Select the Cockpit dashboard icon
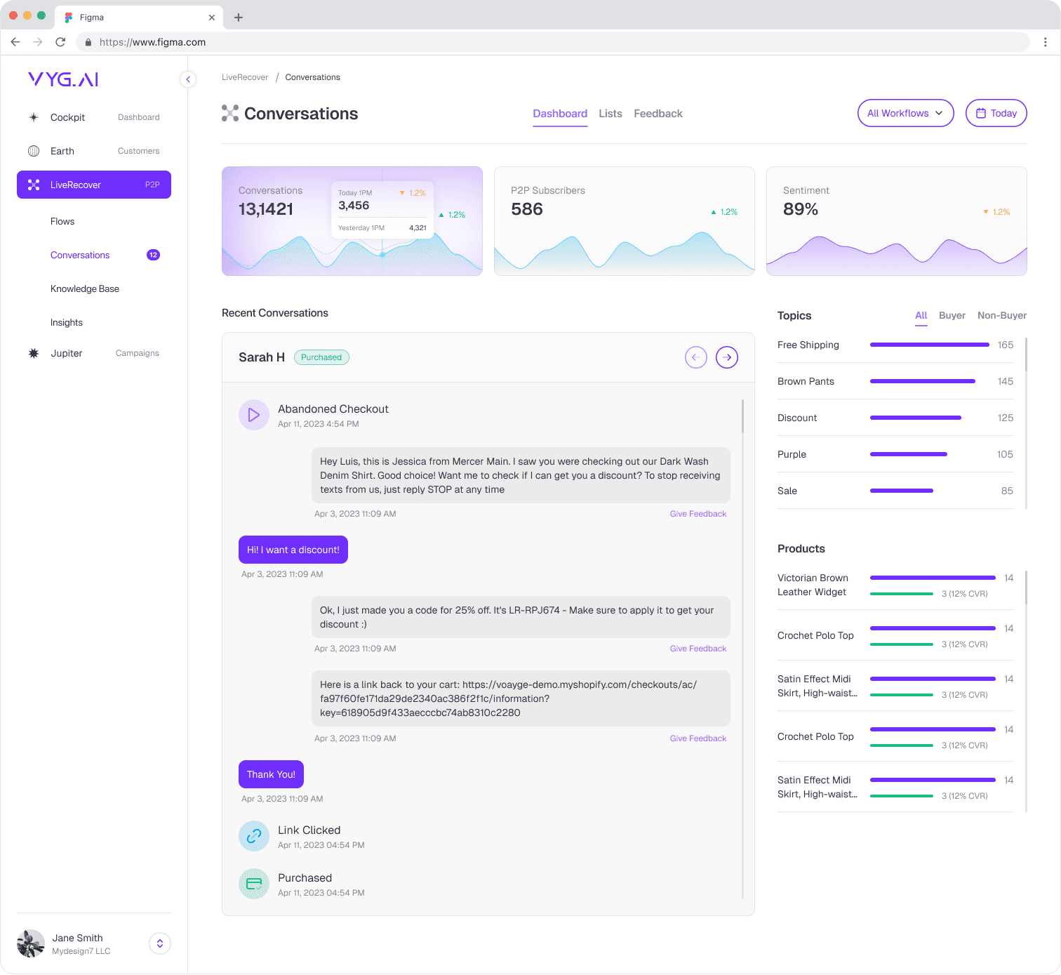Viewport: 1061px width, 975px height. click(34, 117)
